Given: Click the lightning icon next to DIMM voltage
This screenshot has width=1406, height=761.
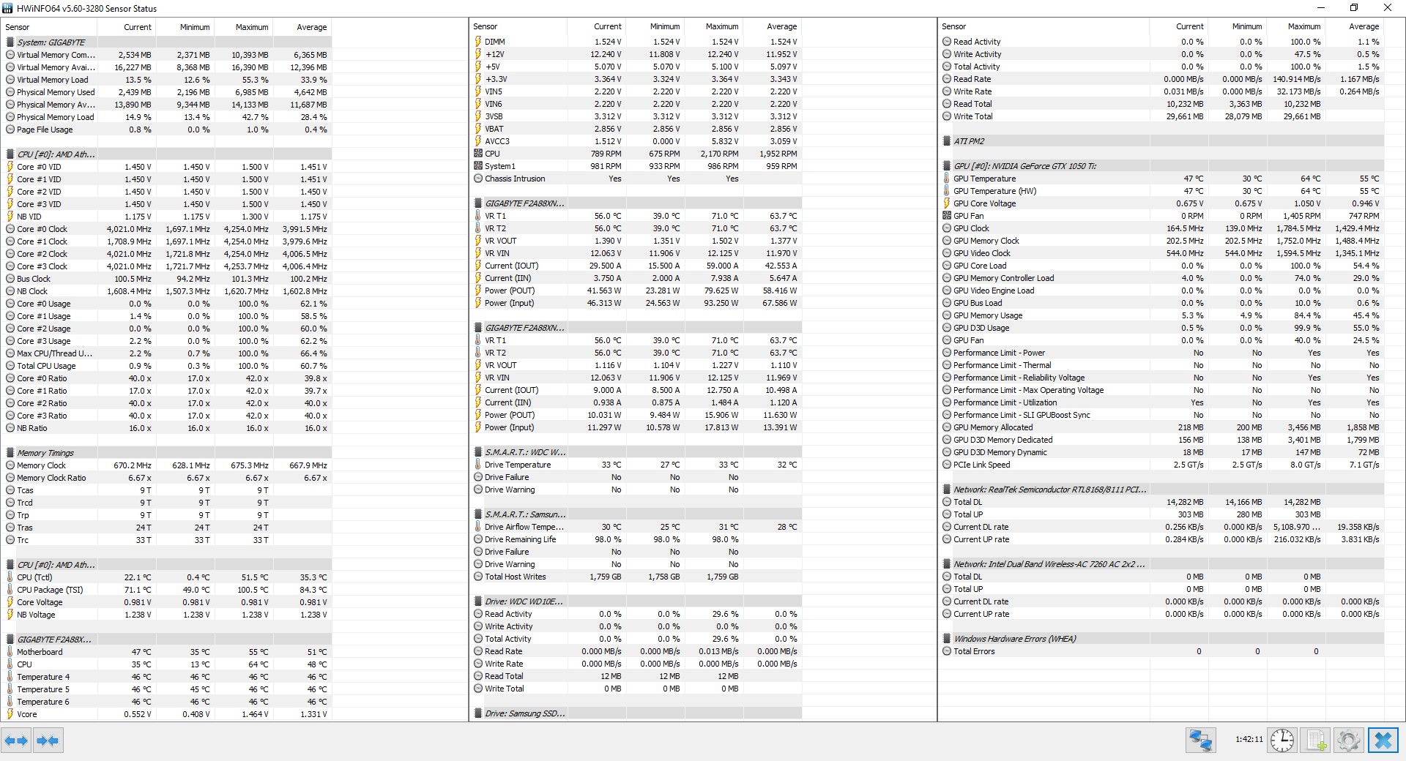Looking at the screenshot, I should (478, 42).
